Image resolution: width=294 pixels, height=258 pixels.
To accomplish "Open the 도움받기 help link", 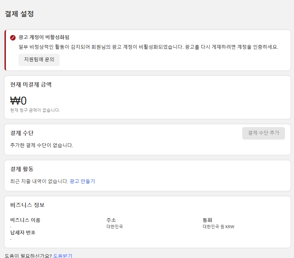I will tap(62, 256).
